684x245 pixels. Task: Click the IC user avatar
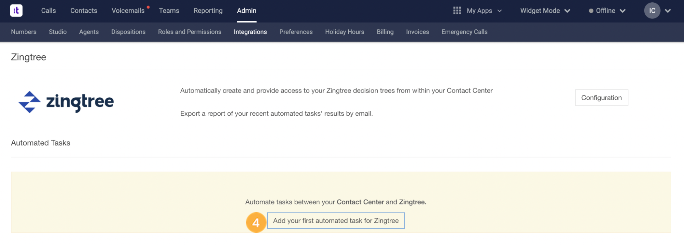point(652,11)
